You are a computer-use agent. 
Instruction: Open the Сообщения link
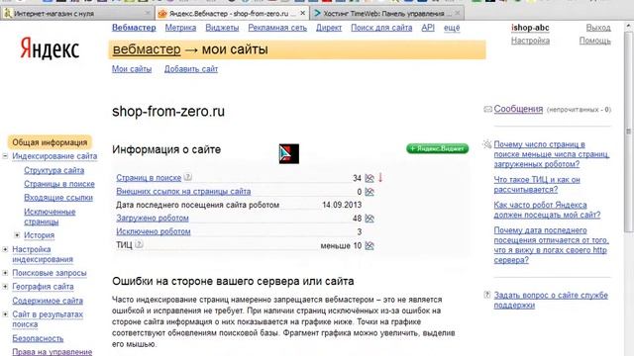[518, 109]
